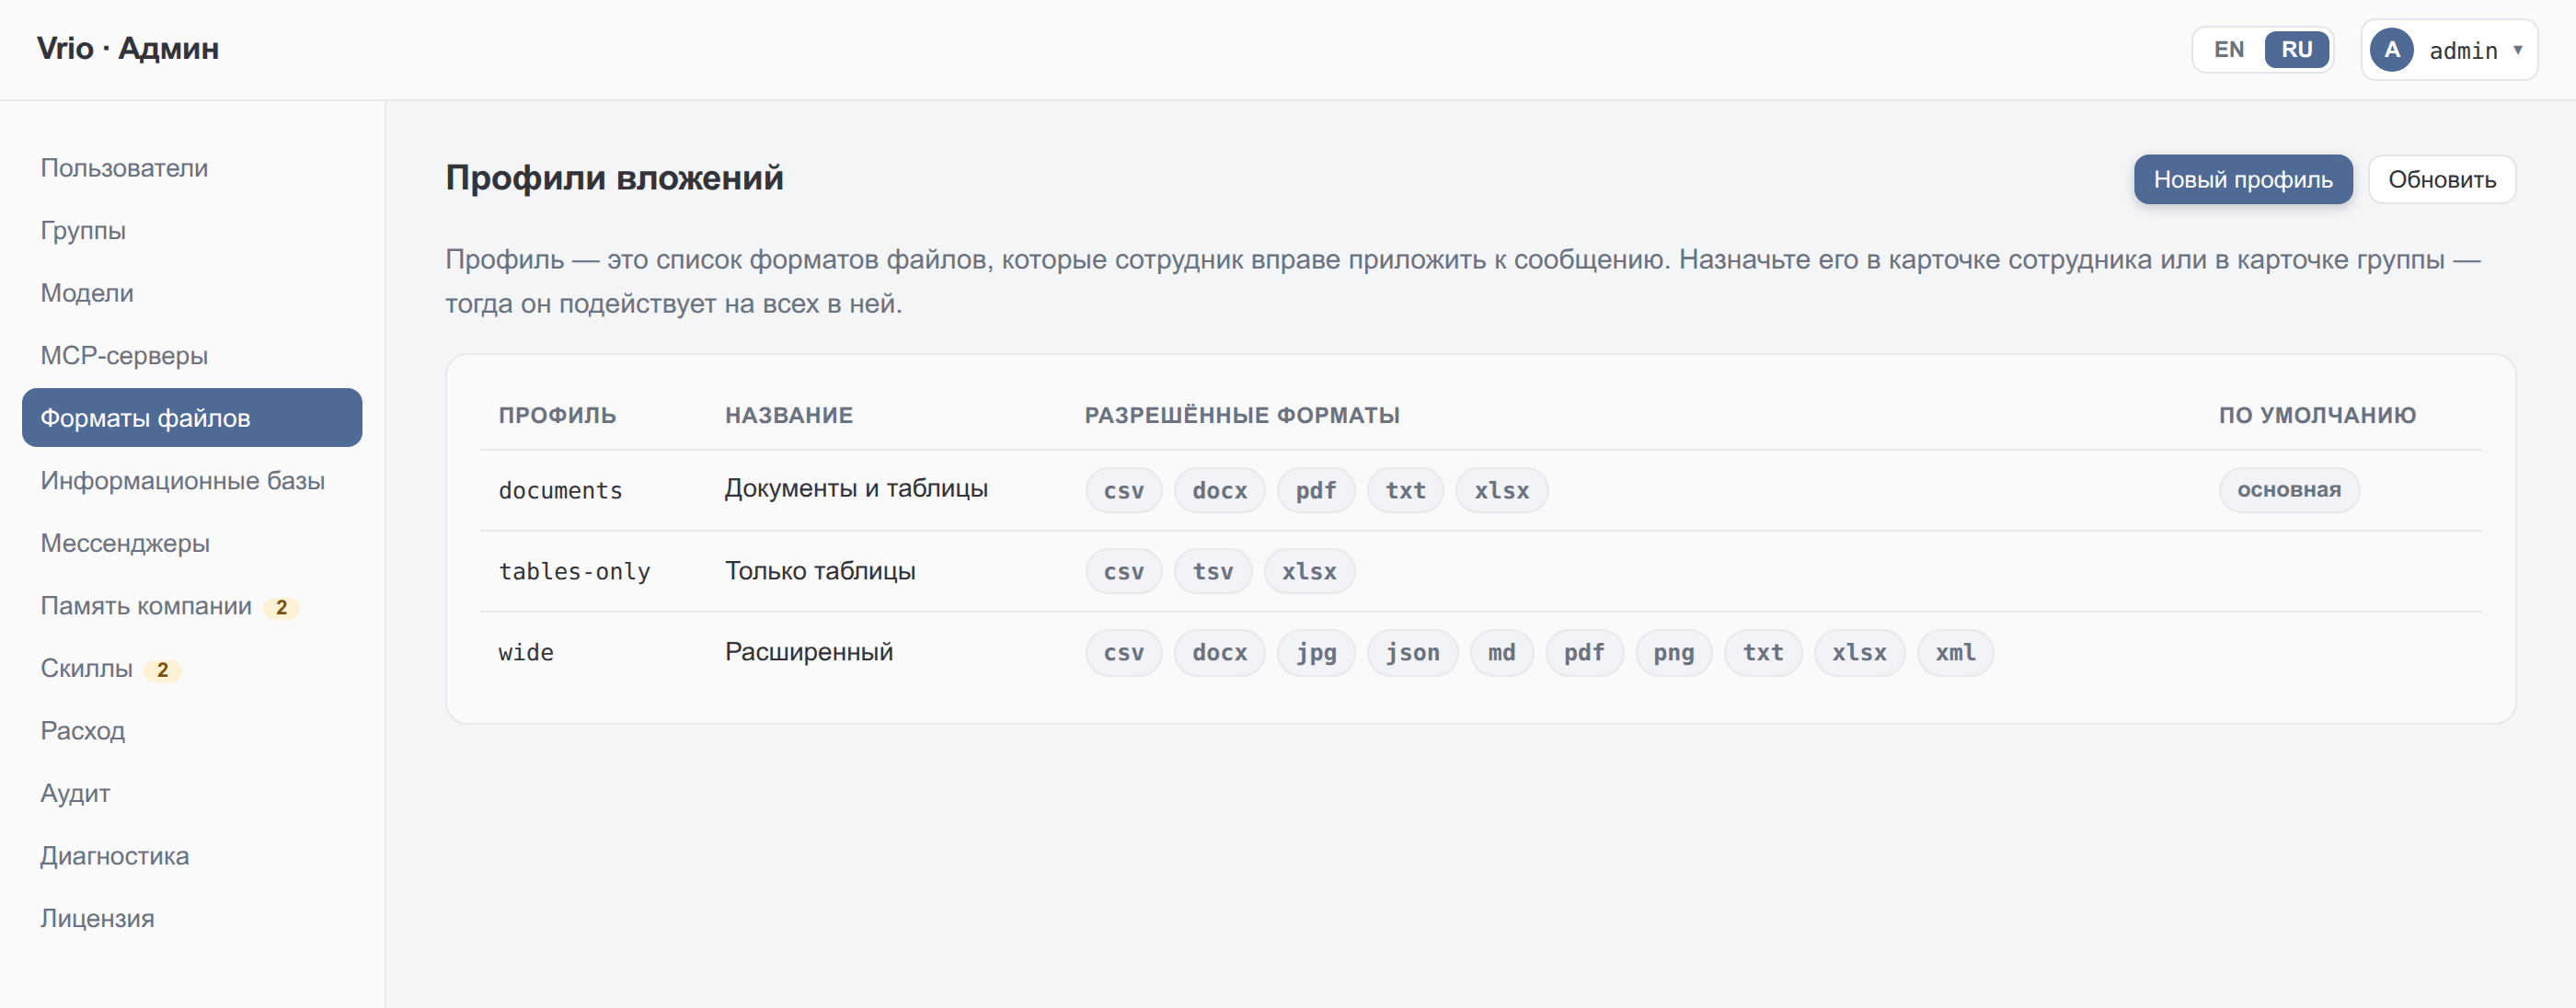The image size is (2576, 1008).
Task: Select Форматы файлов in sidebar
Action: pyautogui.click(x=192, y=418)
